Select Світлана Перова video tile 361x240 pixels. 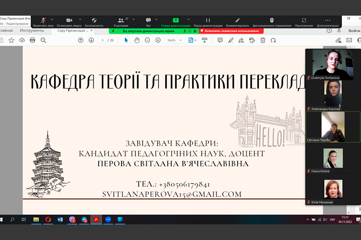tap(333, 127)
